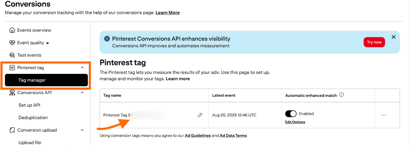Click the Pinterest tag sidebar label
Screen dimensions: 409x145
pos(31,68)
